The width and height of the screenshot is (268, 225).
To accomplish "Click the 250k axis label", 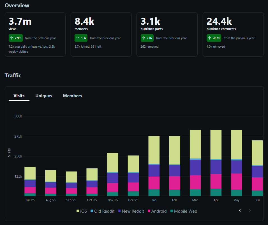I will [x=18, y=156].
